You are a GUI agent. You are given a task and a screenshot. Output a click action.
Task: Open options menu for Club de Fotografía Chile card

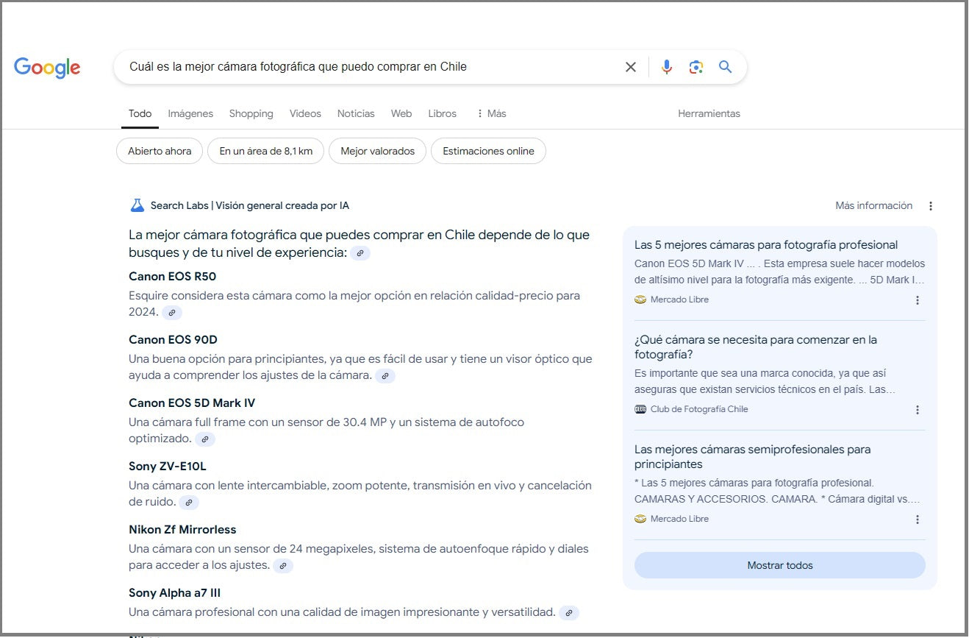pos(918,410)
